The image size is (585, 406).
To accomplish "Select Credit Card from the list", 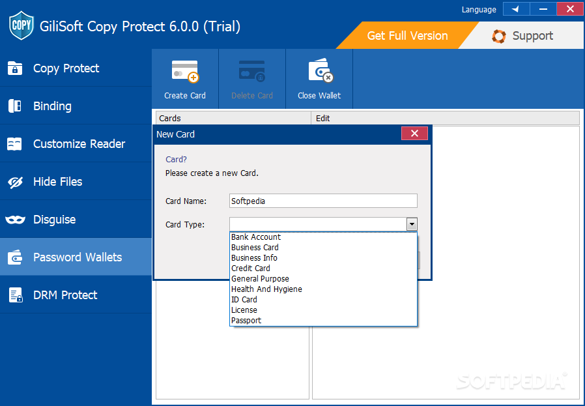I will (323, 268).
